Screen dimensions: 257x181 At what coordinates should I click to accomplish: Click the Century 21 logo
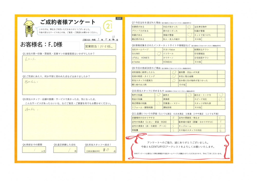point(108,26)
